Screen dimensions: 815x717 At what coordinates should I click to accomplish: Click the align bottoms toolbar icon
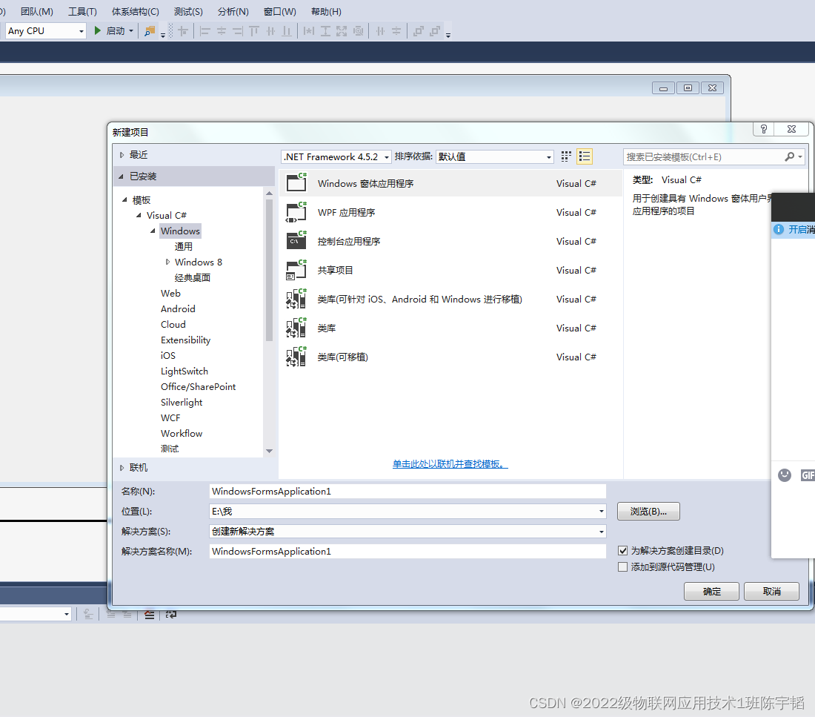click(x=287, y=31)
